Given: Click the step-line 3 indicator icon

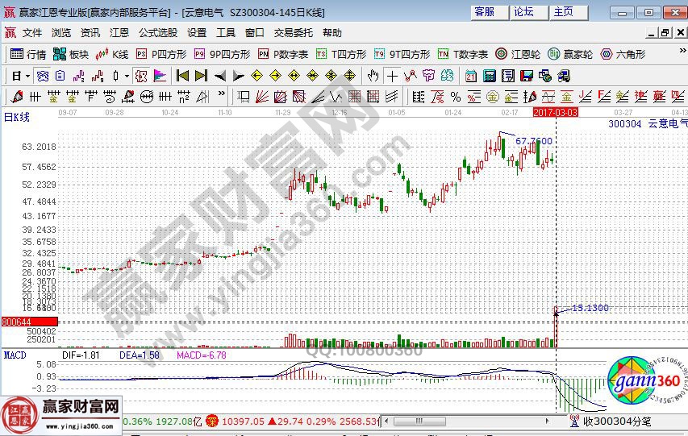Looking at the screenshot, I should [78, 77].
